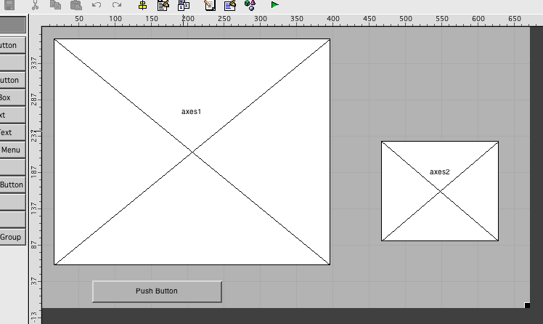Select the Push Button on the canvas
This screenshot has height=324, width=543.
point(157,291)
